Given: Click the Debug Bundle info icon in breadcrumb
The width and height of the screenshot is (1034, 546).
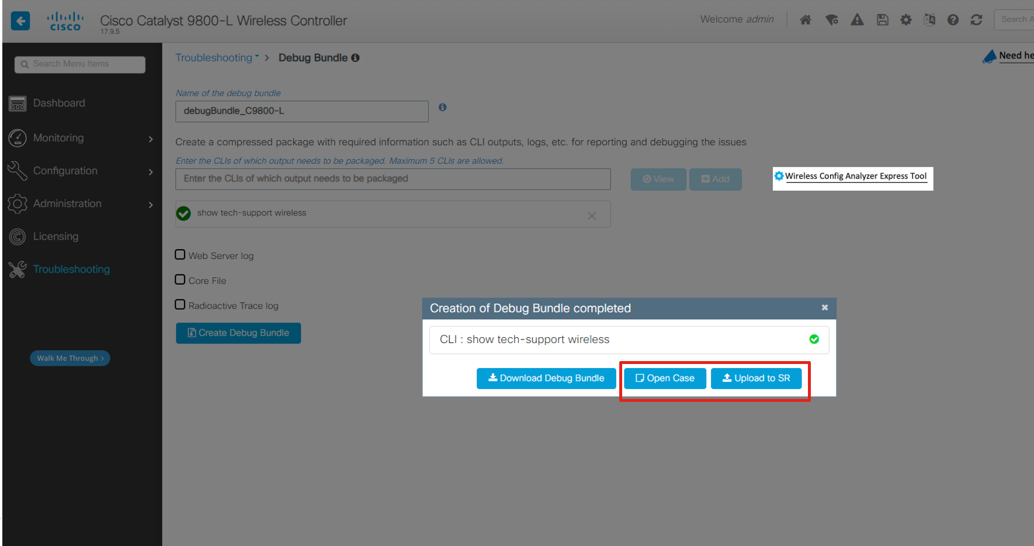Looking at the screenshot, I should click(355, 58).
